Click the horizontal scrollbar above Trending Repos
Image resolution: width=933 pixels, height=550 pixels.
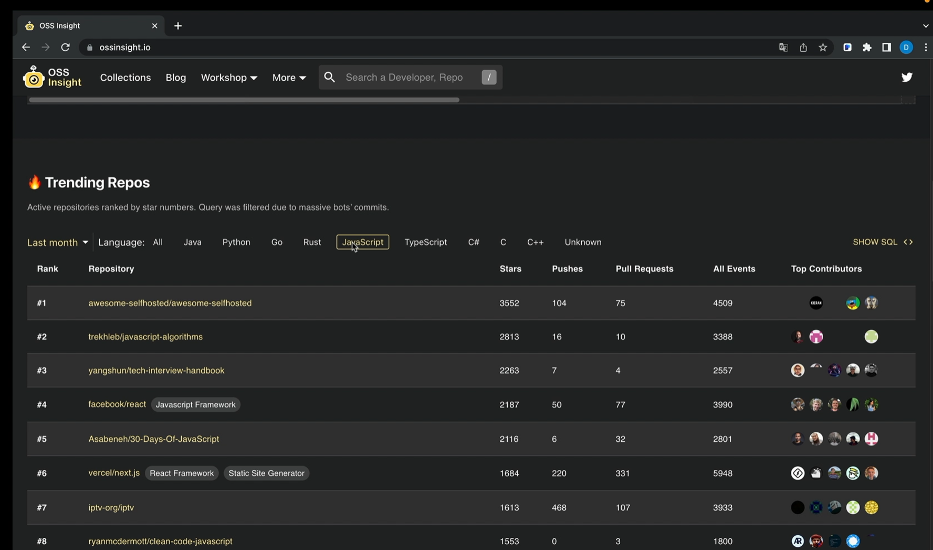[244, 100]
